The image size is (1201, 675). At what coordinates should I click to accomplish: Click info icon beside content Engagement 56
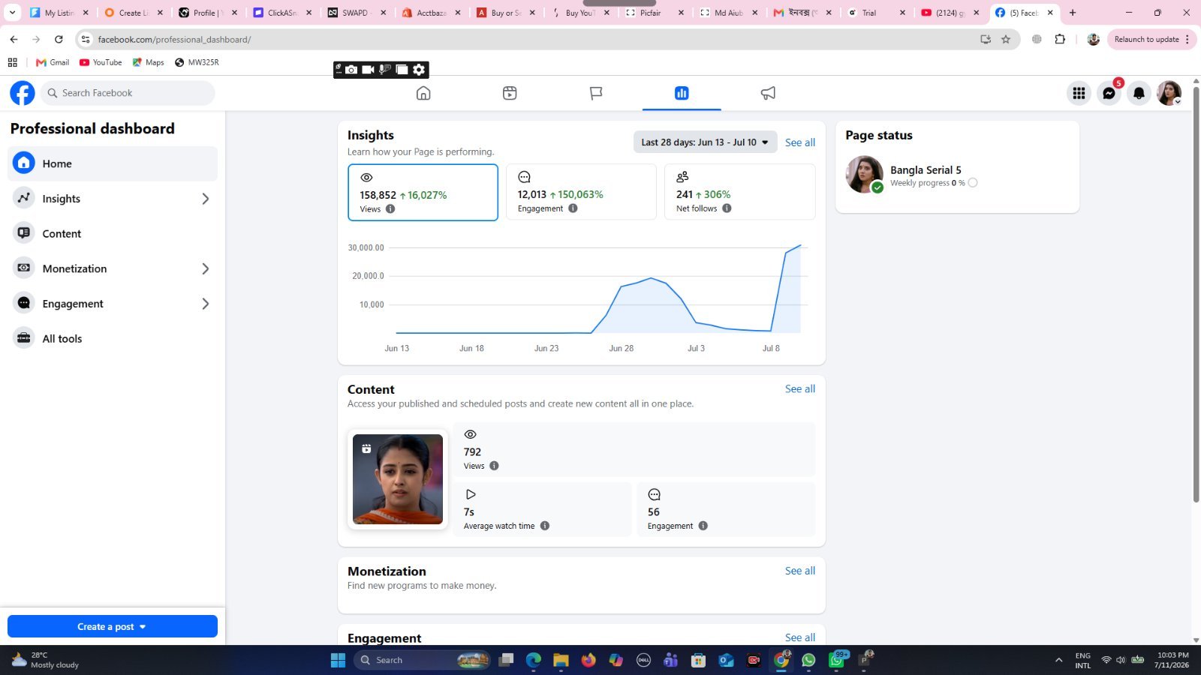pyautogui.click(x=703, y=526)
